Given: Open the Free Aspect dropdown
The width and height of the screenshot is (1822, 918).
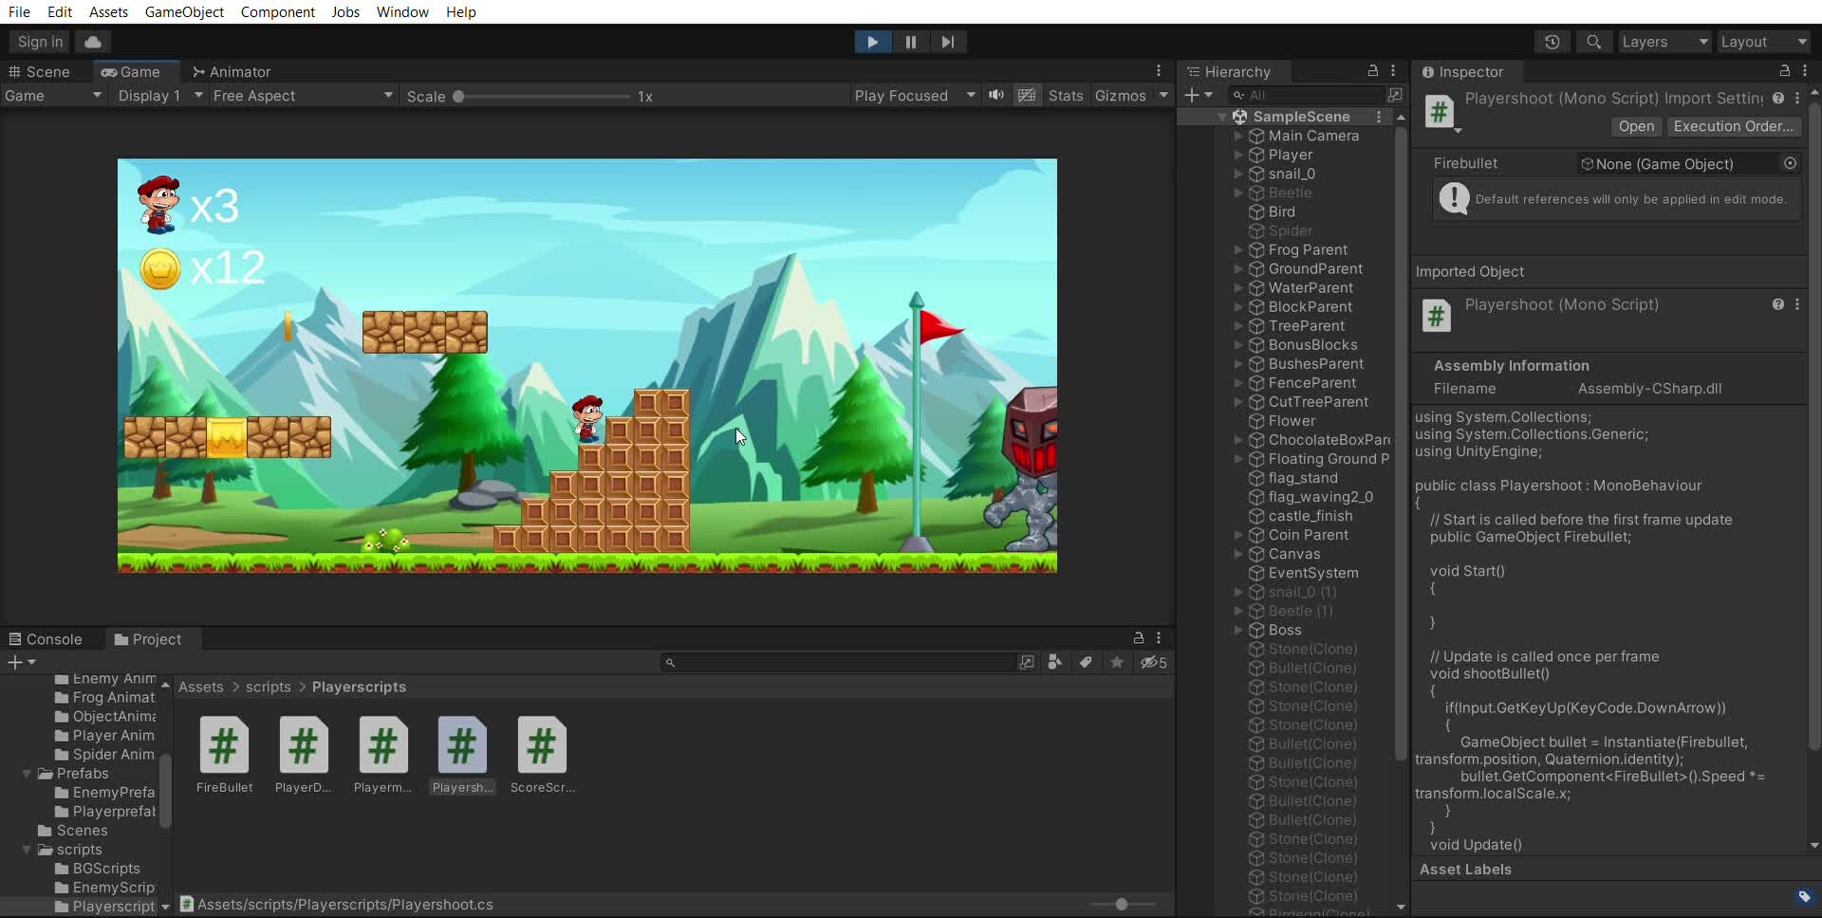Looking at the screenshot, I should pyautogui.click(x=300, y=95).
